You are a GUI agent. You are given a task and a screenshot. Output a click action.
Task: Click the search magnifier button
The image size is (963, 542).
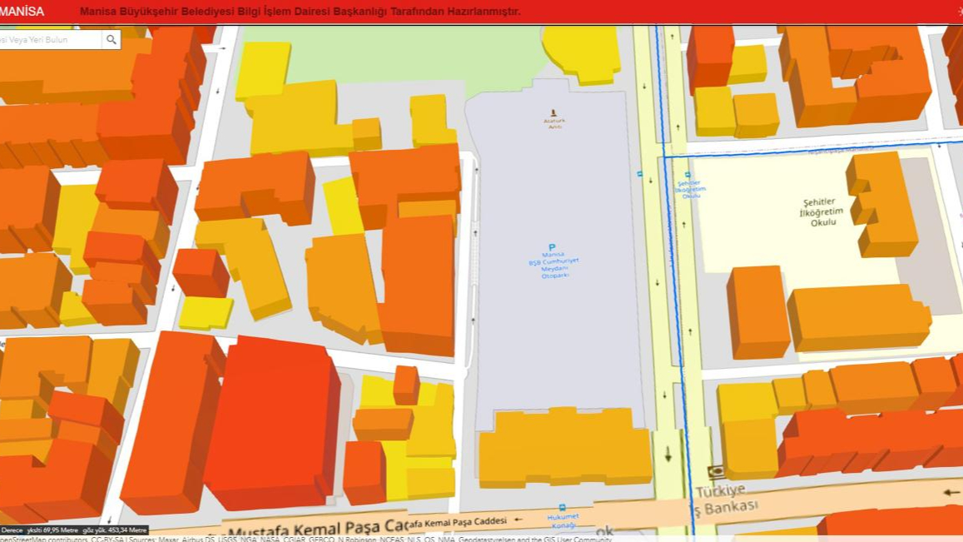(x=111, y=40)
